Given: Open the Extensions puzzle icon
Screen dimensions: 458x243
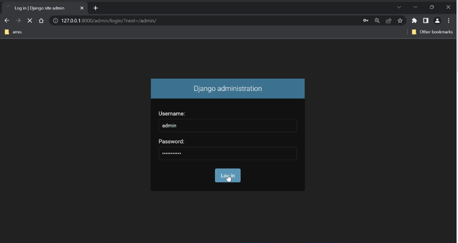Looking at the screenshot, I should (414, 21).
